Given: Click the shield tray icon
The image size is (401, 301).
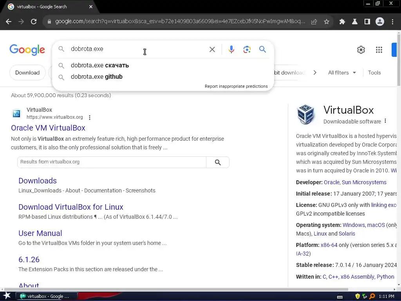Looking at the screenshot, I should [x=358, y=296].
